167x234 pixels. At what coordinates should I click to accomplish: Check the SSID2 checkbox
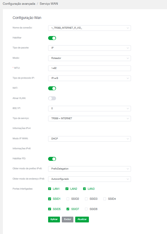point(68,199)
